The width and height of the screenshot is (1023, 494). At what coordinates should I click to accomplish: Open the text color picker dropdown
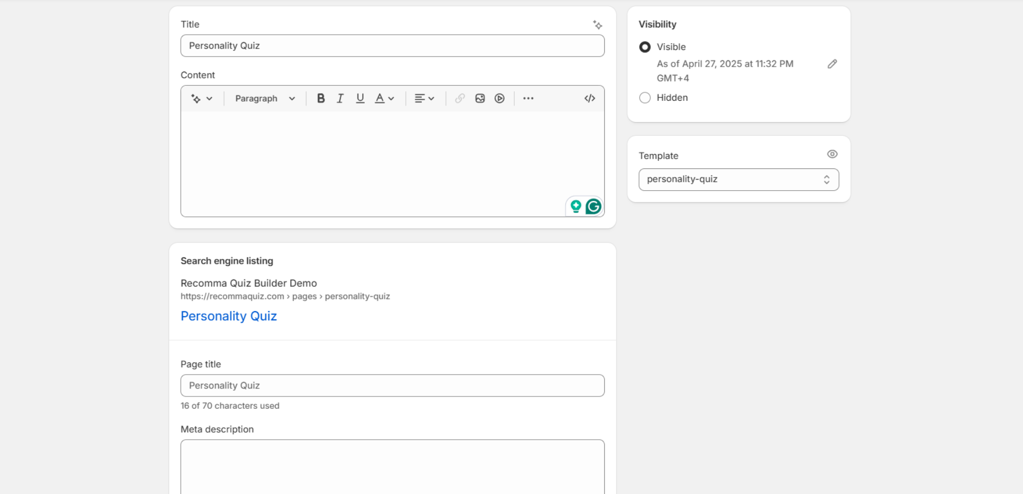pos(384,99)
